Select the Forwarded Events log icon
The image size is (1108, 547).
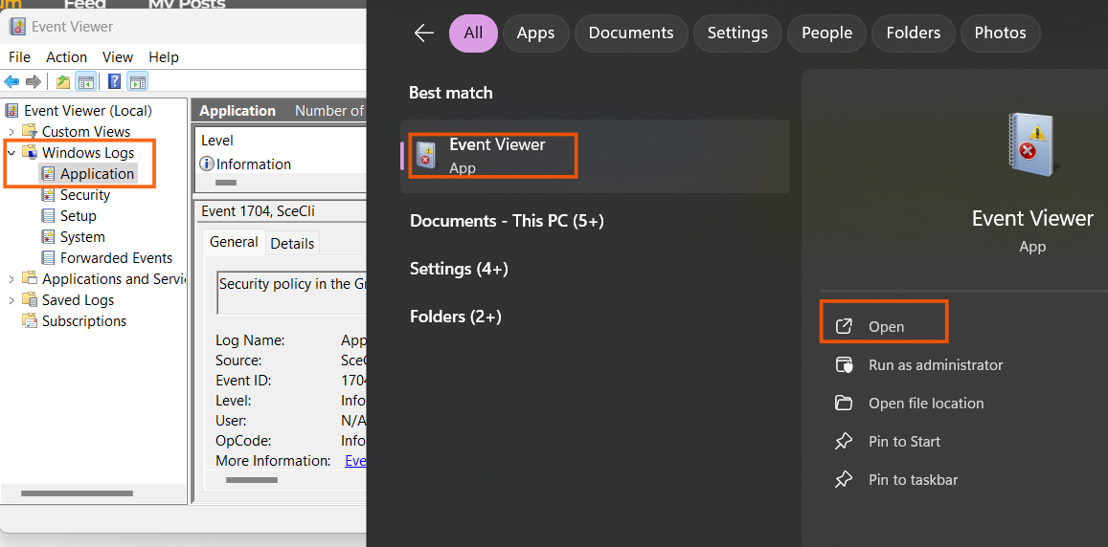(x=48, y=257)
